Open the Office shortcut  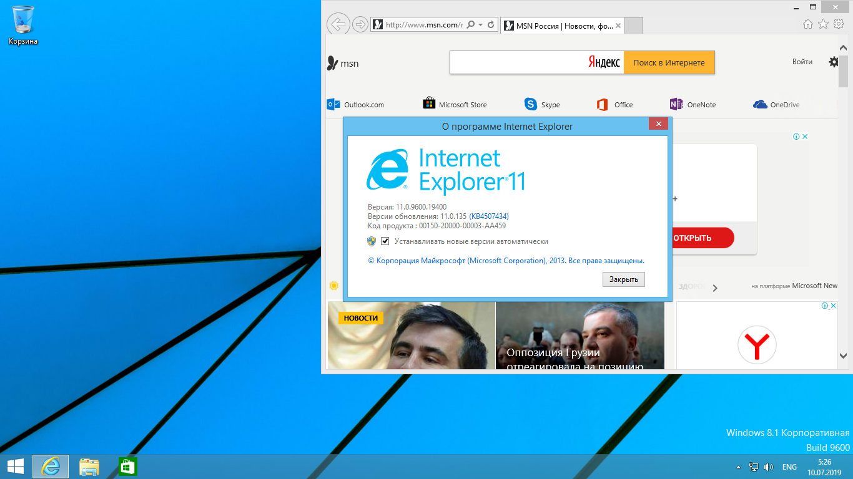click(614, 105)
